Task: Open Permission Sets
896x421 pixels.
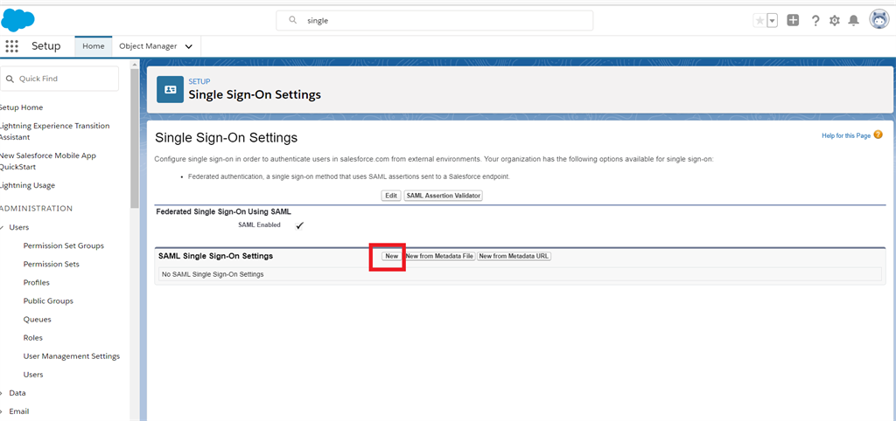Action: pos(52,264)
